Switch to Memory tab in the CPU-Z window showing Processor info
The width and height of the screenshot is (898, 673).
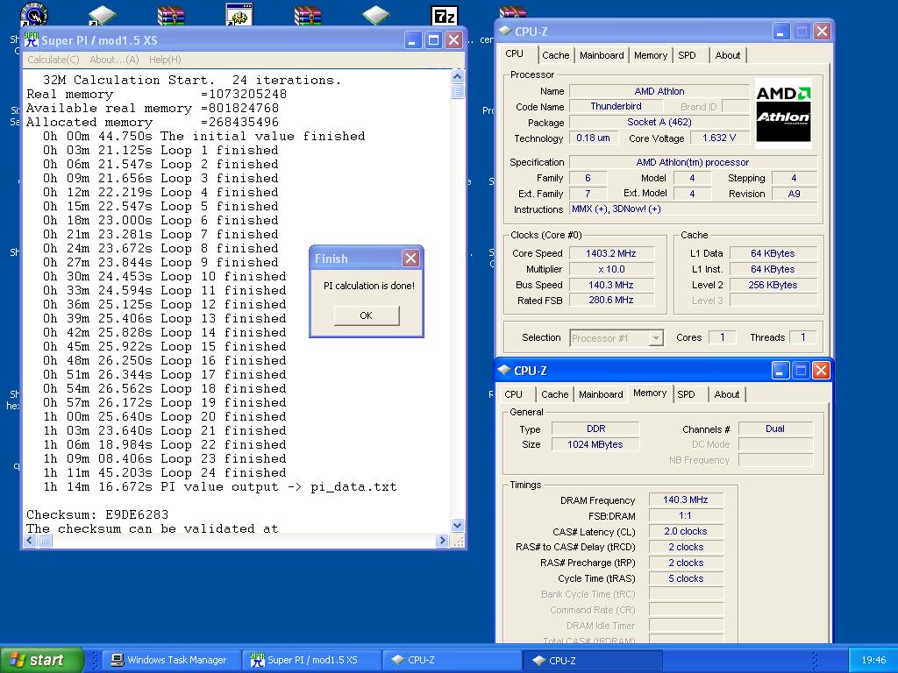(651, 55)
